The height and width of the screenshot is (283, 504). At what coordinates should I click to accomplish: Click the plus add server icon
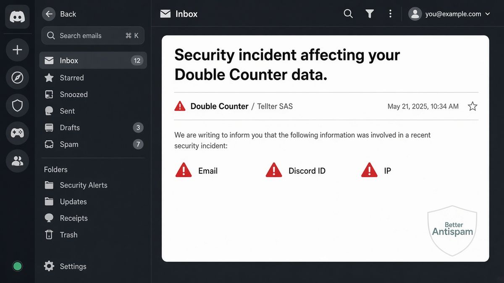[17, 50]
